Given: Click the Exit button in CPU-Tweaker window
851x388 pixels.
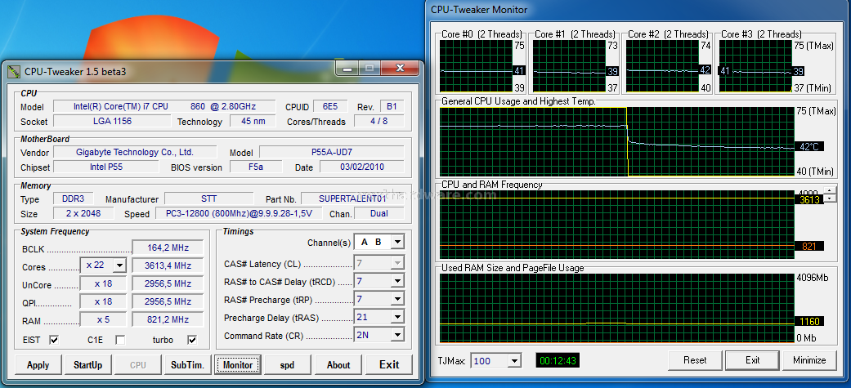Looking at the screenshot, I should [389, 364].
